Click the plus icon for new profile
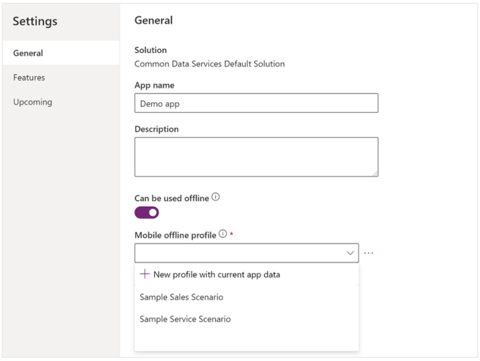Image resolution: width=480 pixels, height=361 pixels. (145, 274)
